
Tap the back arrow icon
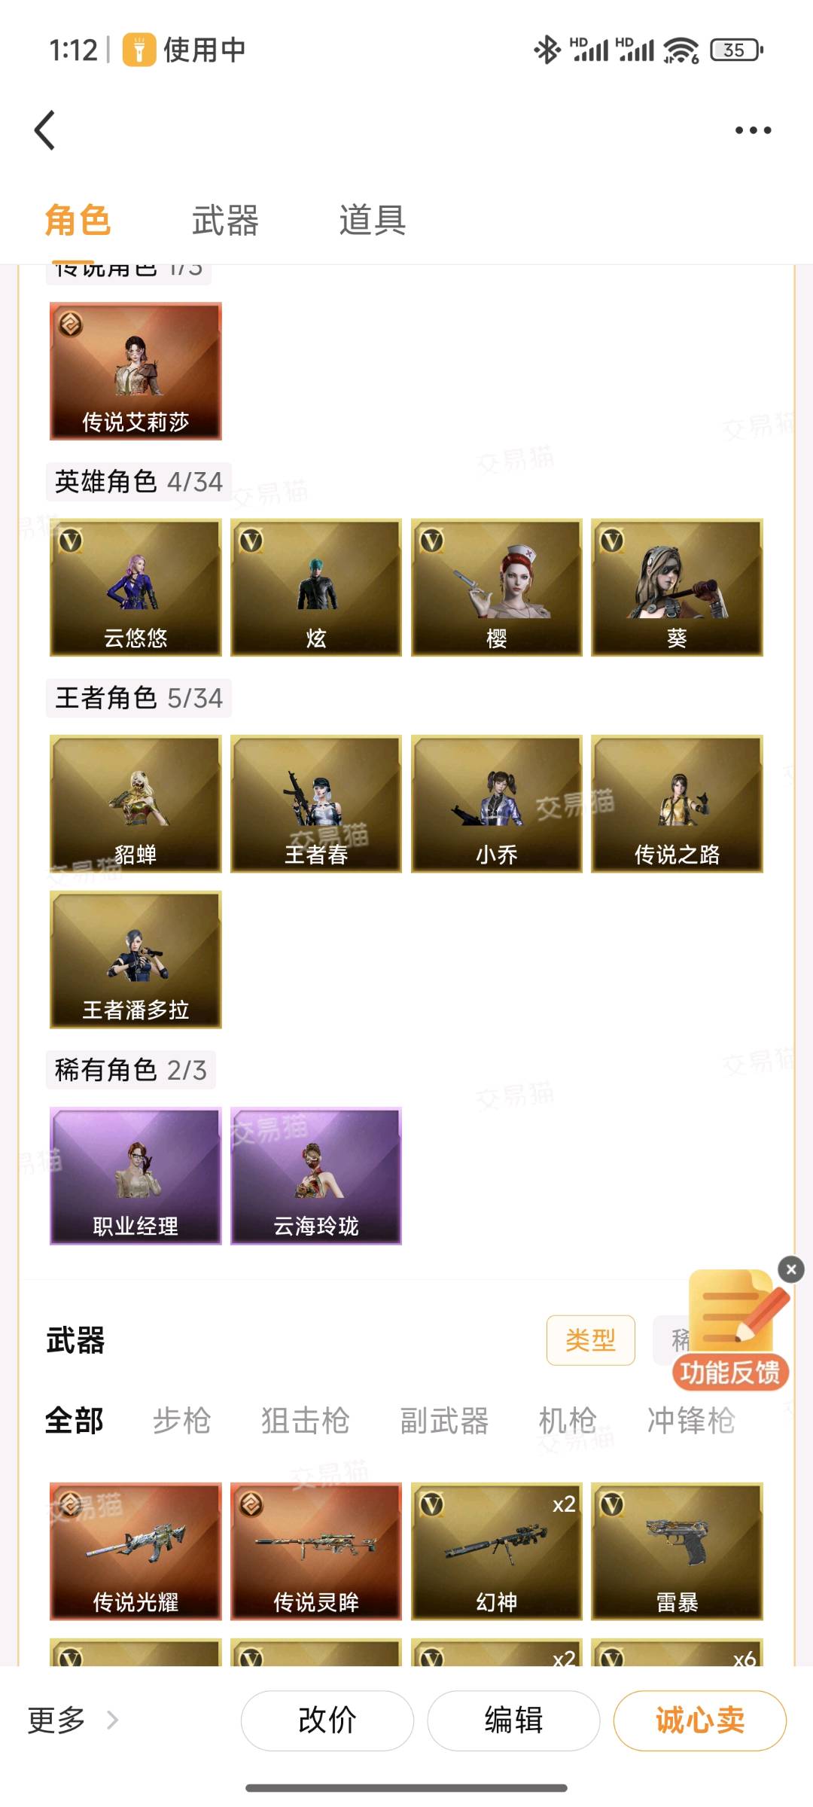click(45, 130)
